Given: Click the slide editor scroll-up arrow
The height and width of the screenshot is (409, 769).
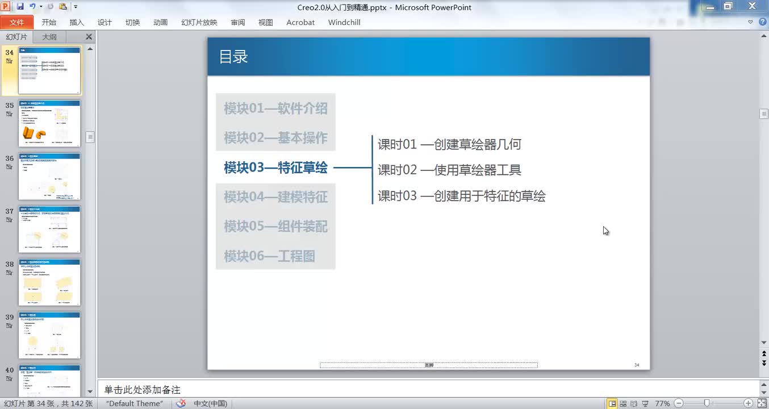Looking at the screenshot, I should pos(764,36).
